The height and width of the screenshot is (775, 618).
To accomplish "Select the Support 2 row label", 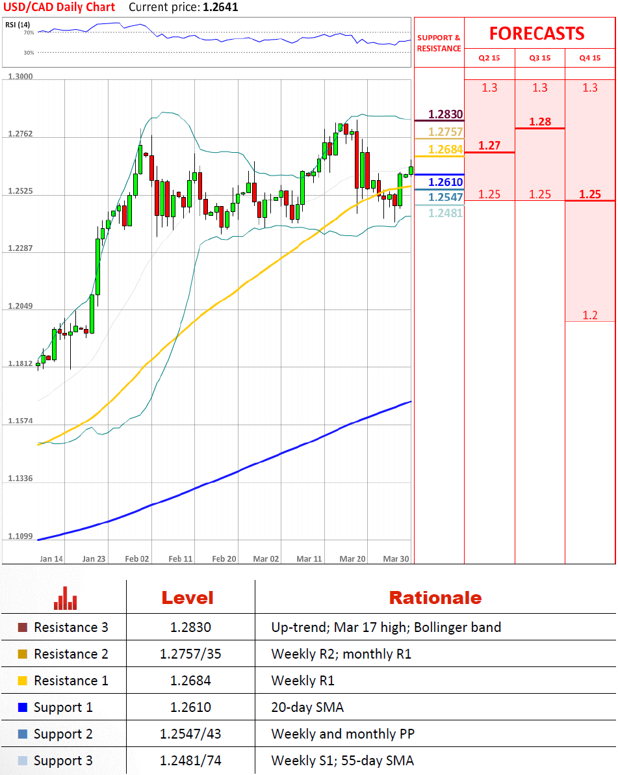I will pos(63,735).
